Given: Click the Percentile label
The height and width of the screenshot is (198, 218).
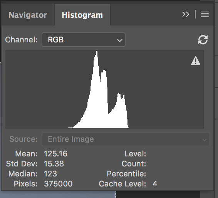Looking at the screenshot, I should coord(126,174).
